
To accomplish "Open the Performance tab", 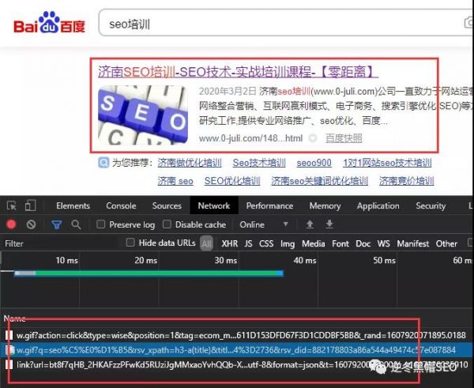I will coord(269,205).
